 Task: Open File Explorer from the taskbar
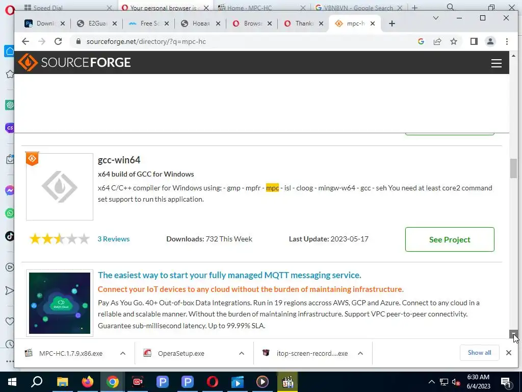click(x=62, y=382)
